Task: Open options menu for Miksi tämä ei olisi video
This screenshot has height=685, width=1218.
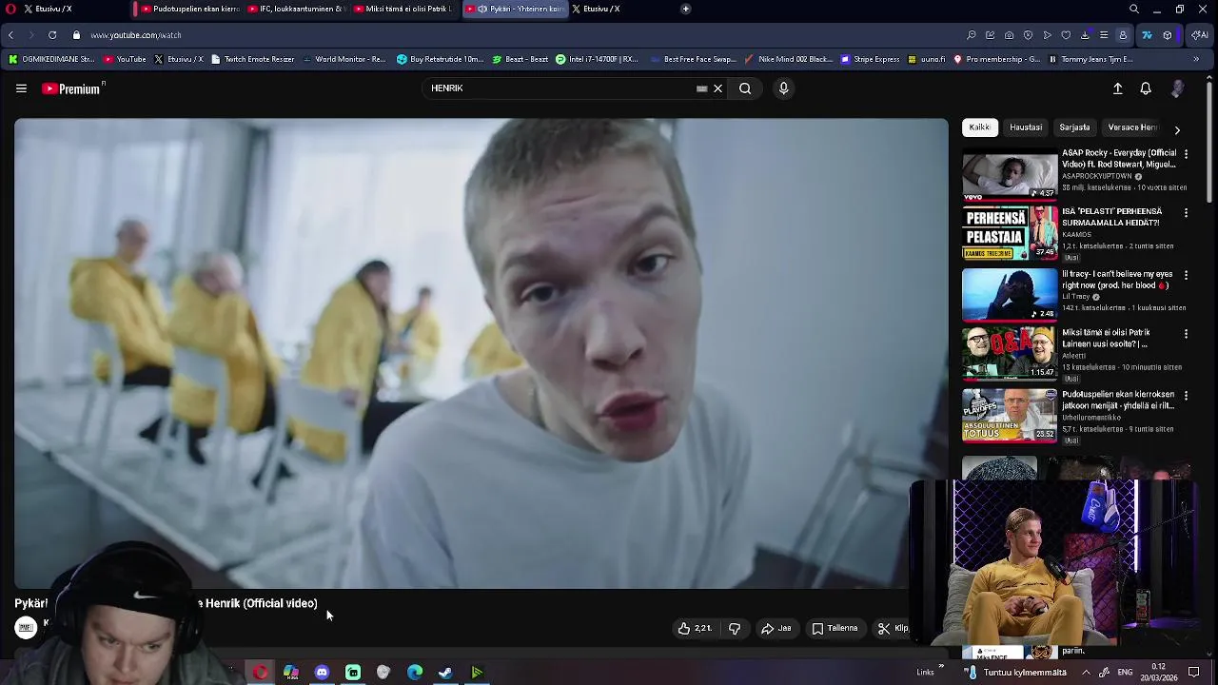Action: pyautogui.click(x=1186, y=334)
